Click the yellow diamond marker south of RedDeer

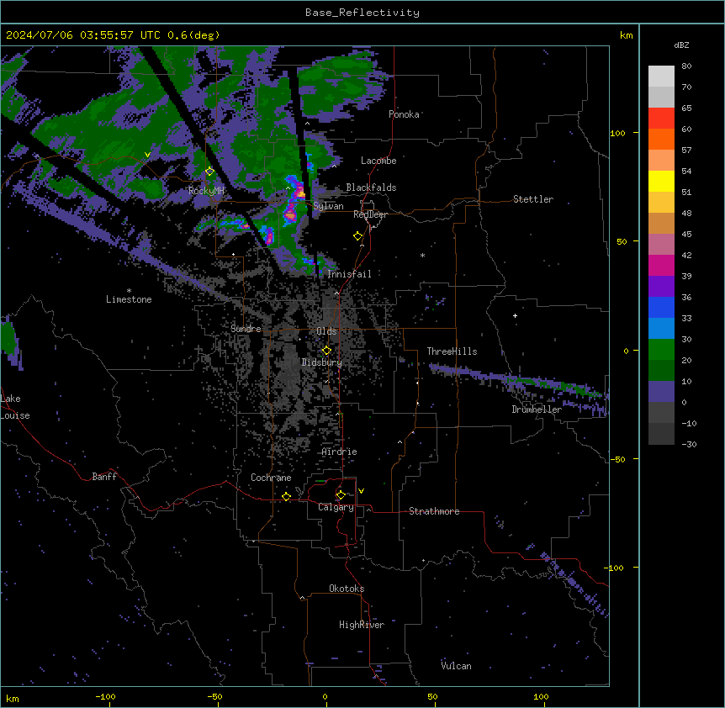tap(357, 236)
